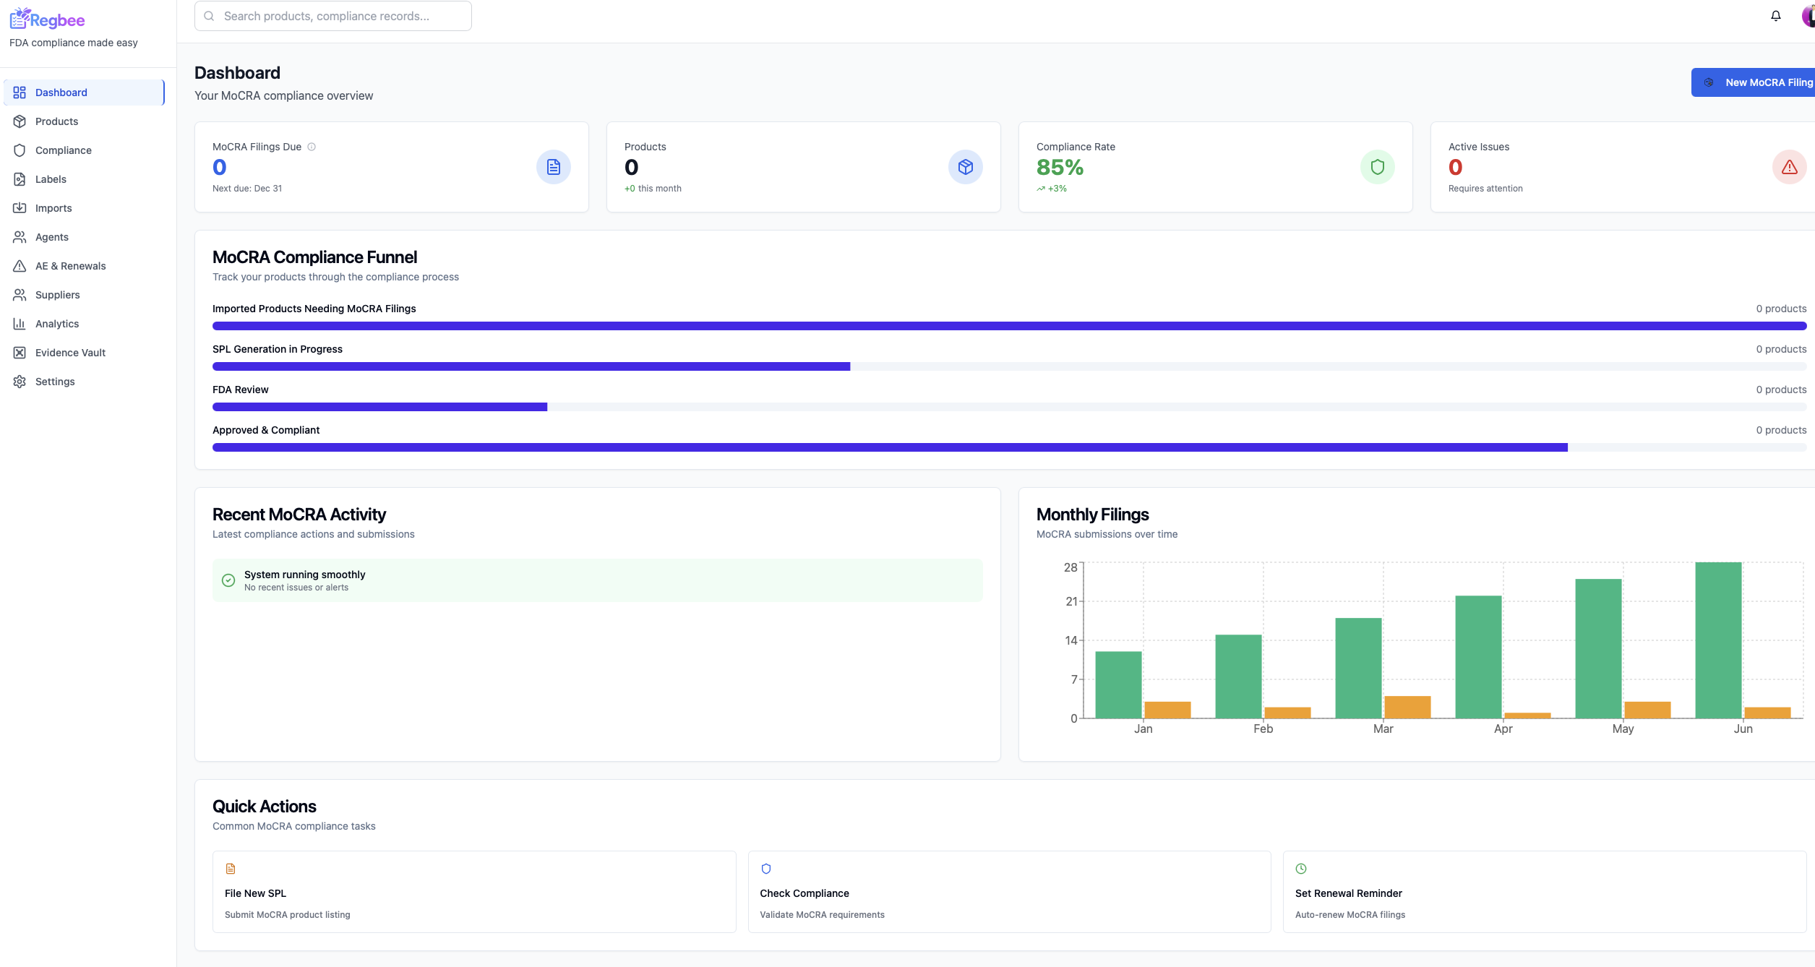Click the notification bell icon
This screenshot has height=967, width=1815.
[1775, 16]
